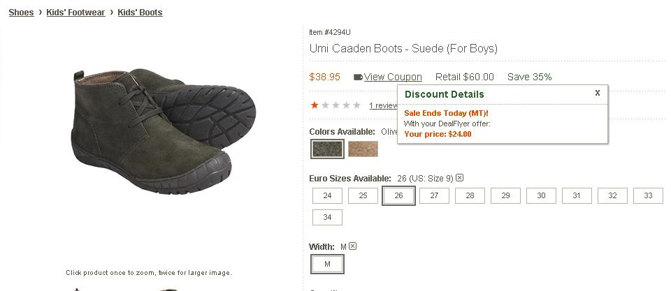This screenshot has height=291, width=671.
Task: Pick Euro size 30
Action: [541, 196]
